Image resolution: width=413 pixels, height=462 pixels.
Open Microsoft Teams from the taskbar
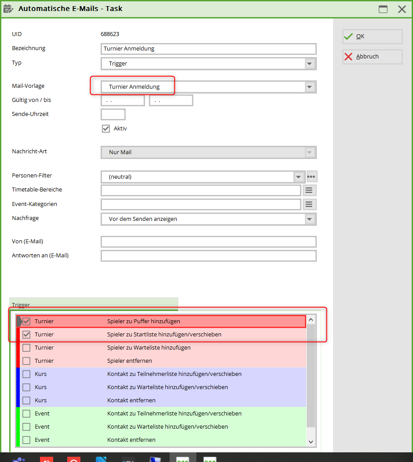(18, 459)
